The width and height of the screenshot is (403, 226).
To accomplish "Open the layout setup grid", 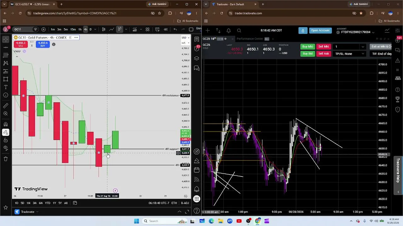I will click(x=147, y=30).
